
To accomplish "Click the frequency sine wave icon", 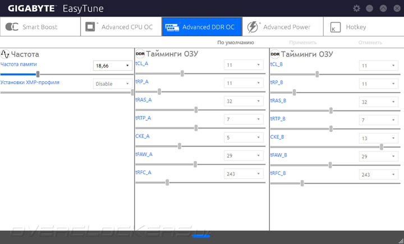I will 5,54.
